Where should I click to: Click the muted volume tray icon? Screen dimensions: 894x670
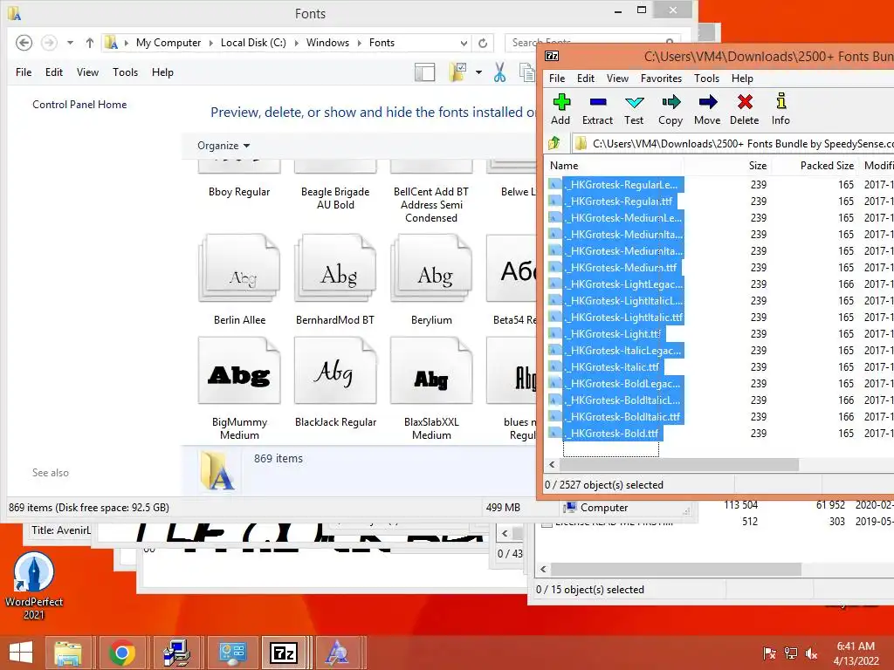coord(811,653)
